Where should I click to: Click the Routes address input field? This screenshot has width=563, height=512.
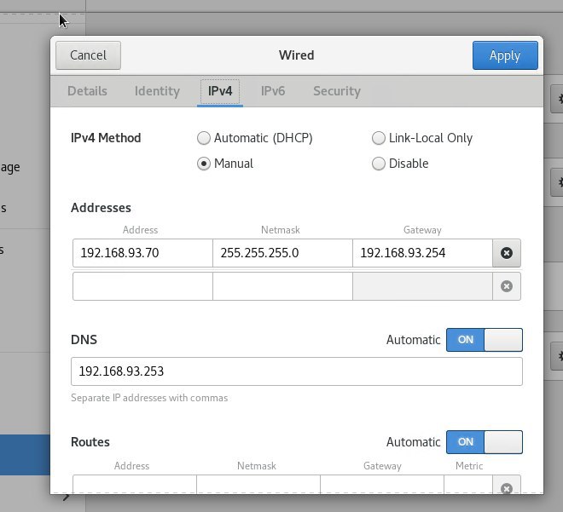(135, 485)
